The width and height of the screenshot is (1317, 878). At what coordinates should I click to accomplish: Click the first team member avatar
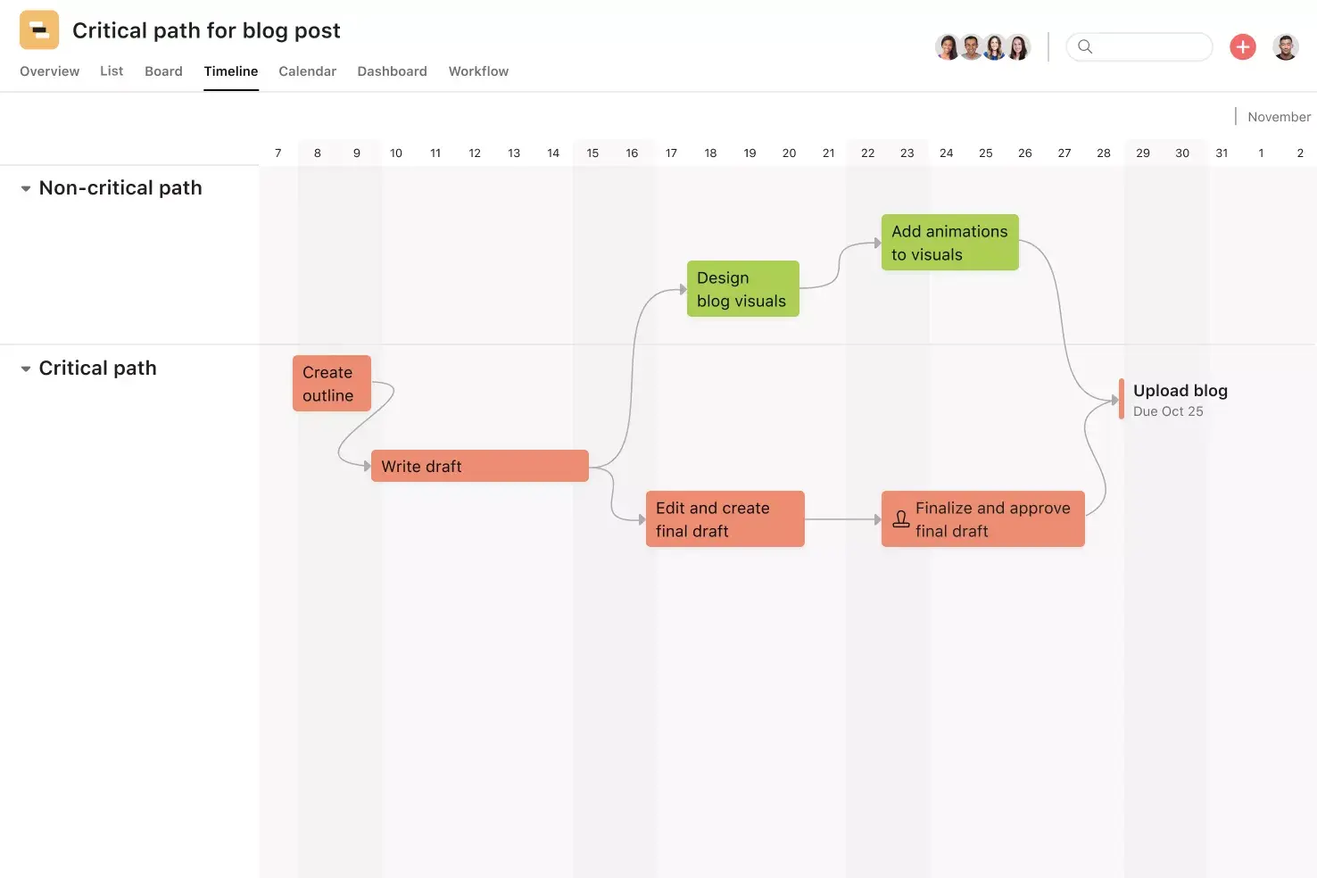pos(947,46)
